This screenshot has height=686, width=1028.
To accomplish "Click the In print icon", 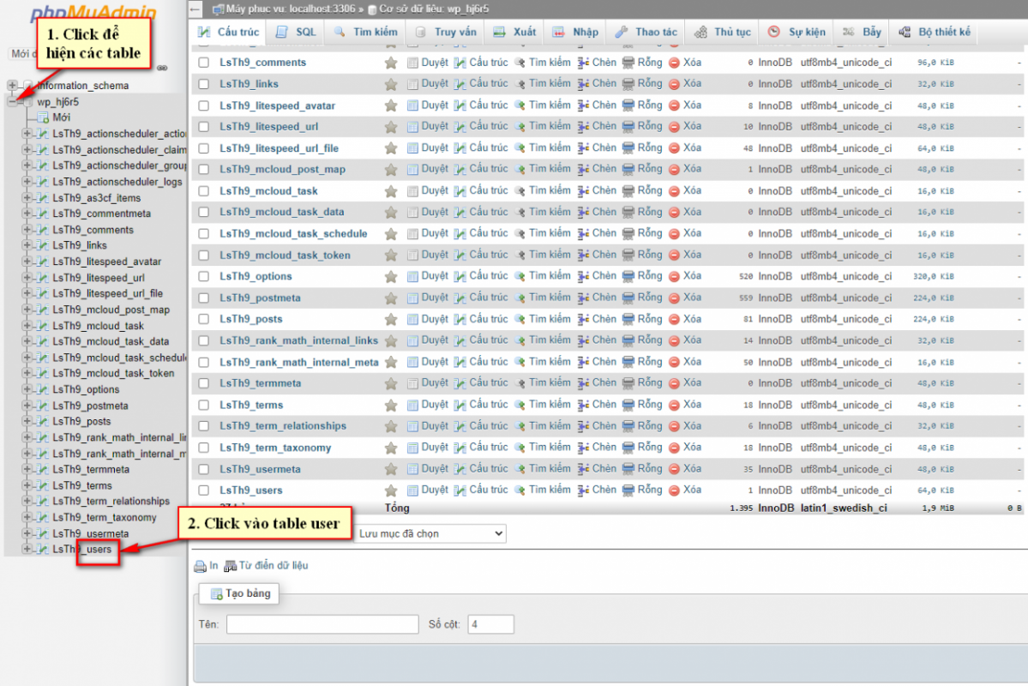I will 201,566.
